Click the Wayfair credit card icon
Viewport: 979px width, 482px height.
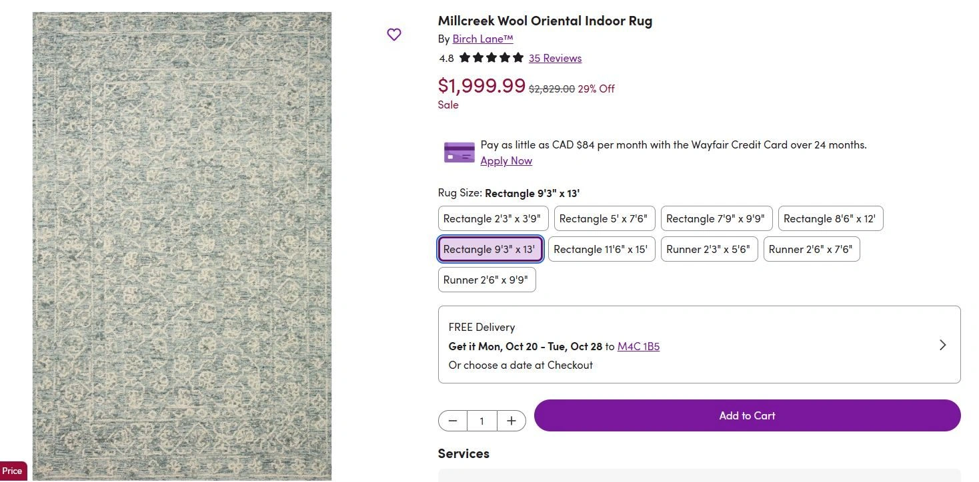point(459,152)
